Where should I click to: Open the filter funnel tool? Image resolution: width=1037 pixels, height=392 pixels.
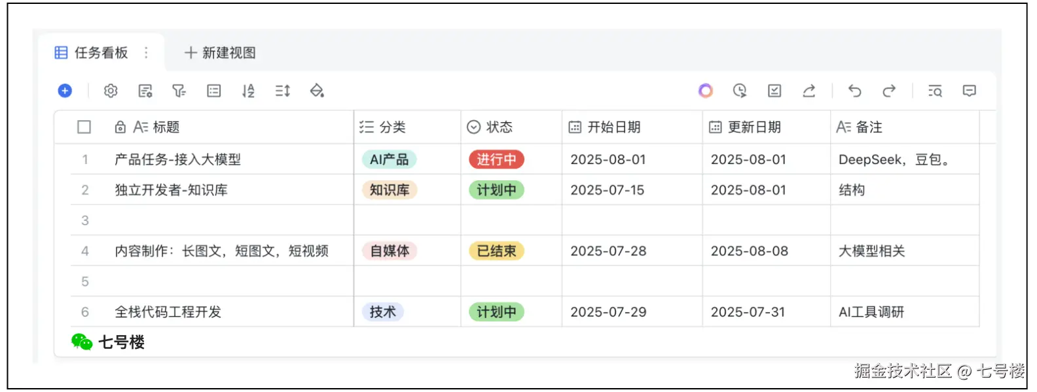[179, 91]
